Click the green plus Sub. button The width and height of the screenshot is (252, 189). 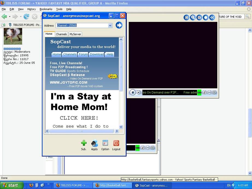[x=84, y=145]
